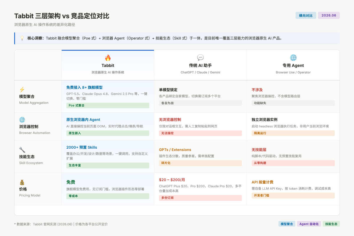
Task: Click the heading 无技能层
Action: (x=259, y=150)
